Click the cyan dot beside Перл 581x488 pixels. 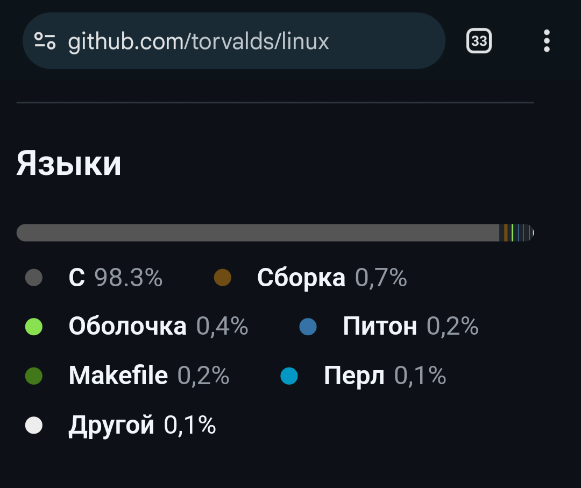point(289,376)
